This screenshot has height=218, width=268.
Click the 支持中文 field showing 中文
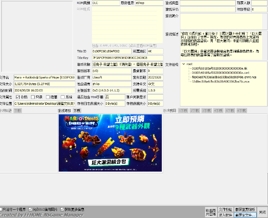coord(155,84)
